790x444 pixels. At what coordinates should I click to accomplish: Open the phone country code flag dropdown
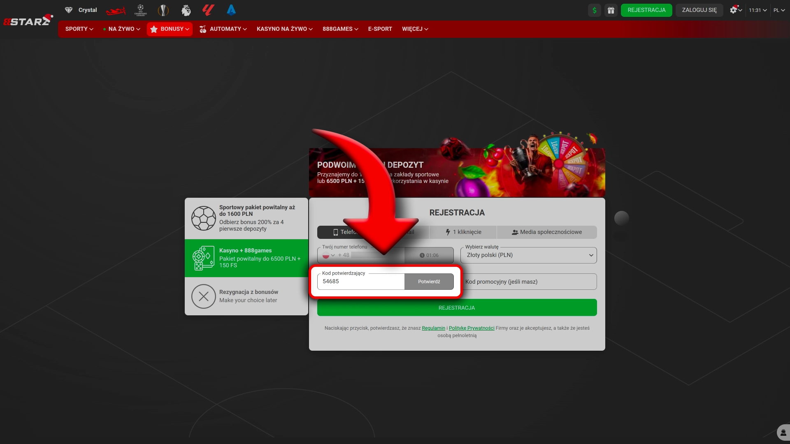tap(329, 255)
